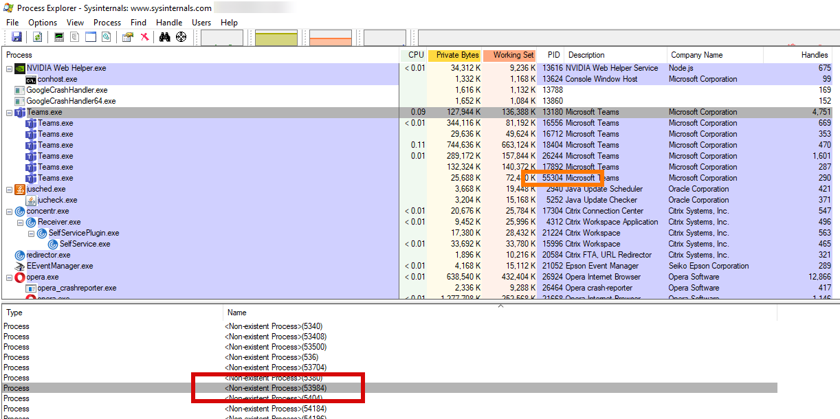The height and width of the screenshot is (419, 840).
Task: Open the Options menu
Action: coord(42,22)
